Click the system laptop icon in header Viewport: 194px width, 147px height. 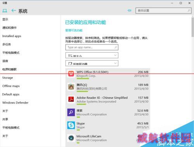[5, 11]
